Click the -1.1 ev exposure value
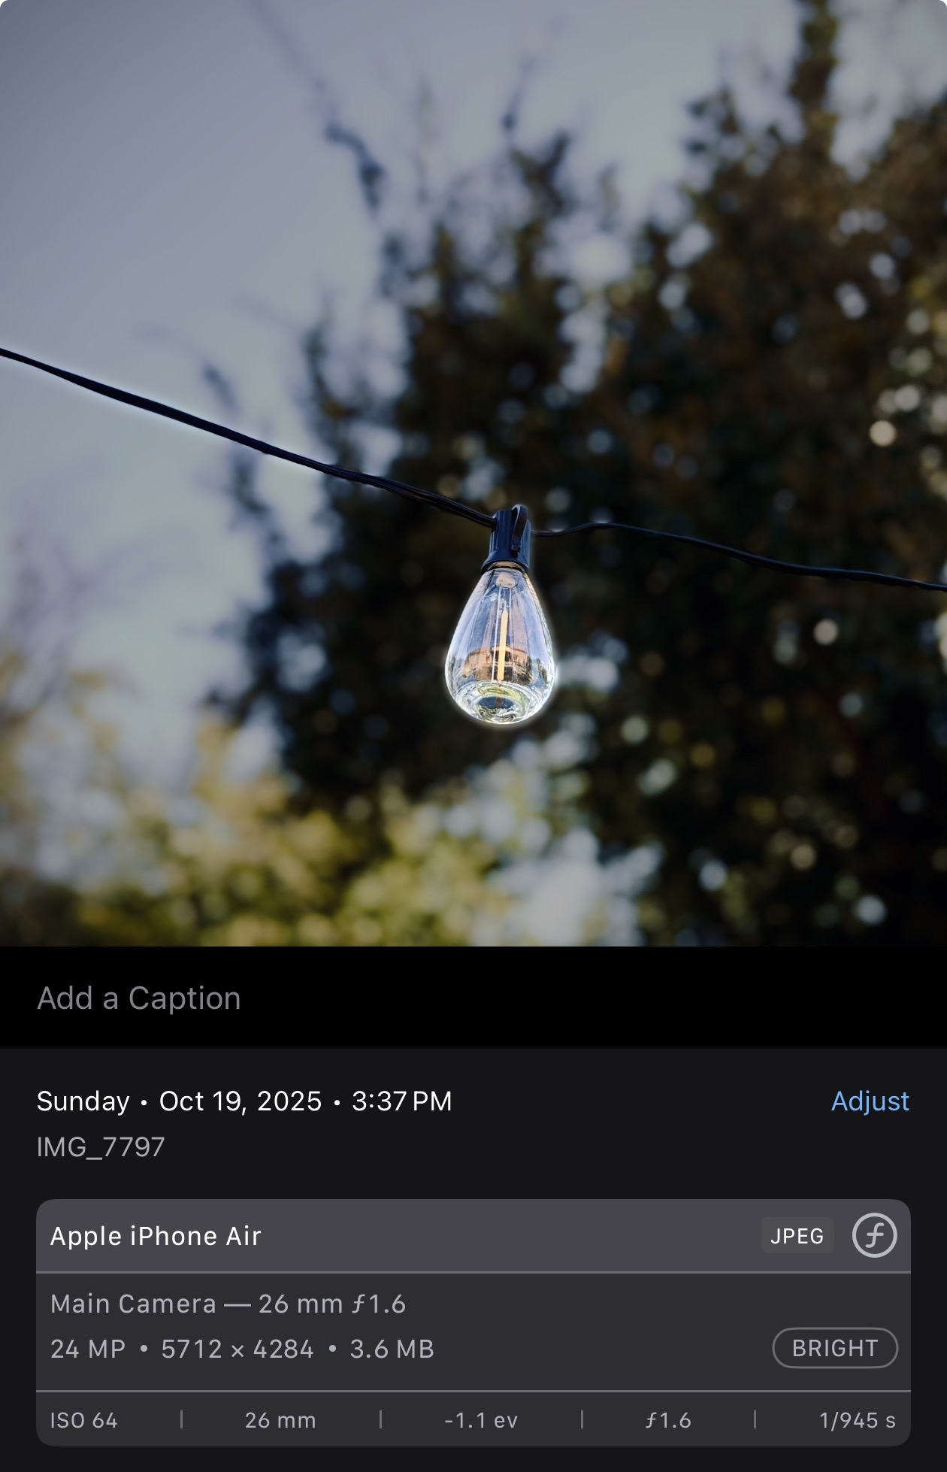 pyautogui.click(x=481, y=1420)
